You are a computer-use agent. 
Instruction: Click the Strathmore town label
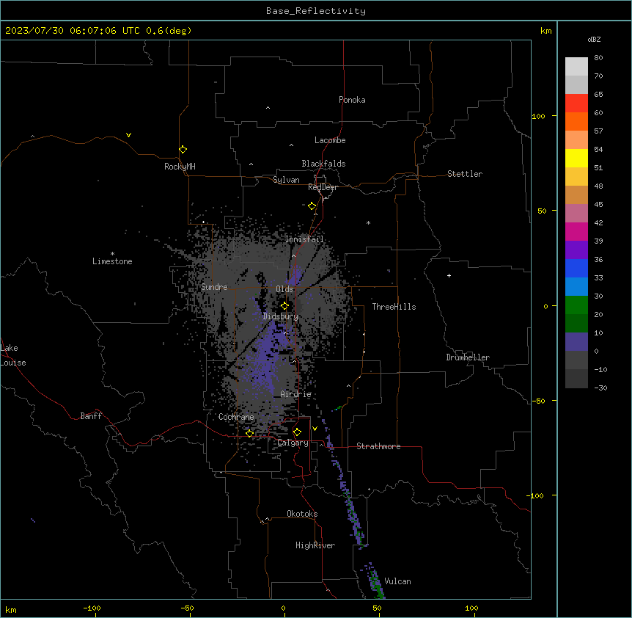click(x=378, y=446)
